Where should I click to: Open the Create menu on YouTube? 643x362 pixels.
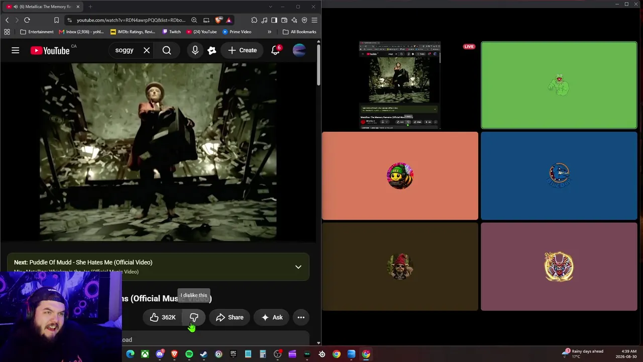point(242,50)
